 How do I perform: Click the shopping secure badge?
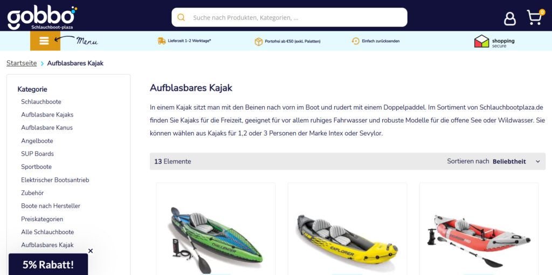click(494, 41)
